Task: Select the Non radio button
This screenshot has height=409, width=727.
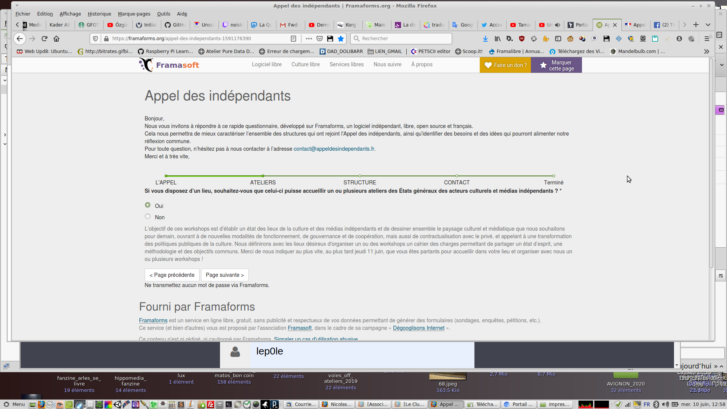Action: 148,217
